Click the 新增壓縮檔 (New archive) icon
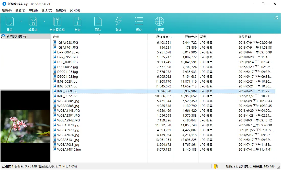The image size is (281, 170). [57, 21]
